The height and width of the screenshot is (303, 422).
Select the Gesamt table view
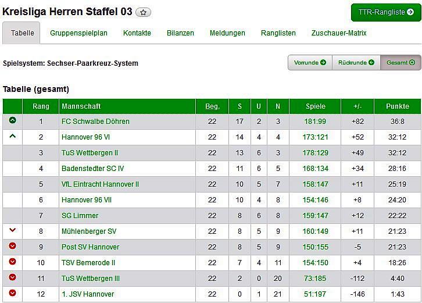pyautogui.click(x=400, y=63)
